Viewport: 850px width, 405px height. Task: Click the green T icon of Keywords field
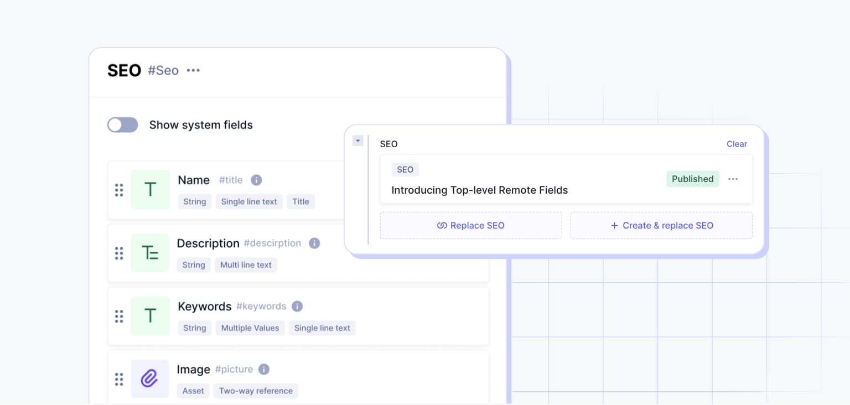(151, 316)
